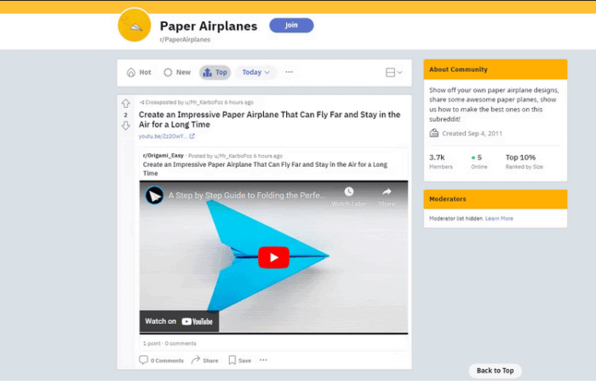Viewport: 596px width, 381px height.
Task: Click Watch on YouTube button
Action: click(x=179, y=321)
